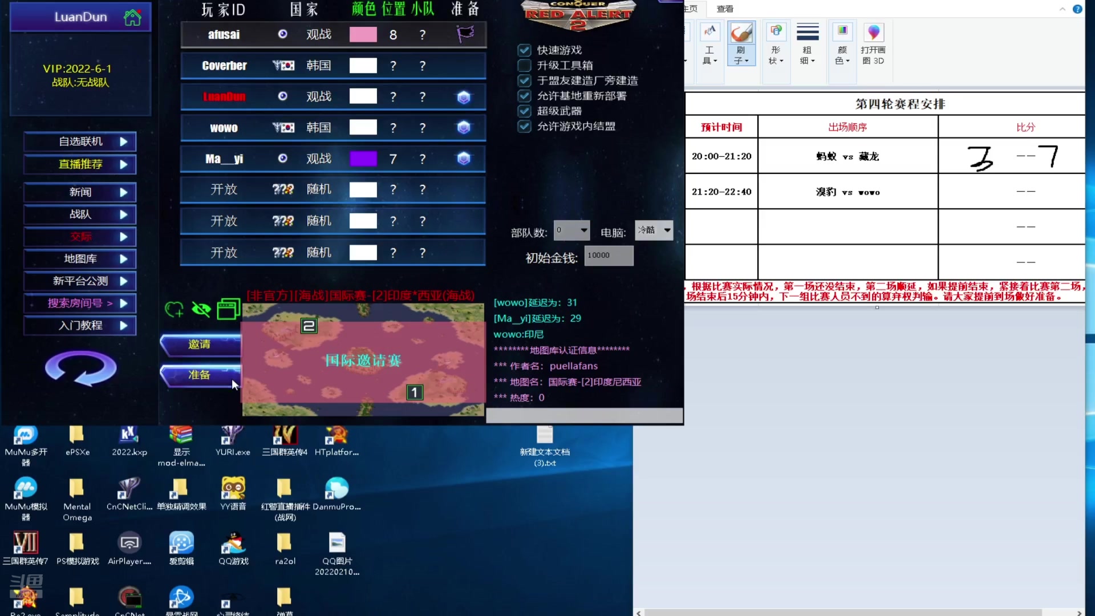Open the YURI.exe desktop shortcut
This screenshot has width=1095, height=616.
233,441
